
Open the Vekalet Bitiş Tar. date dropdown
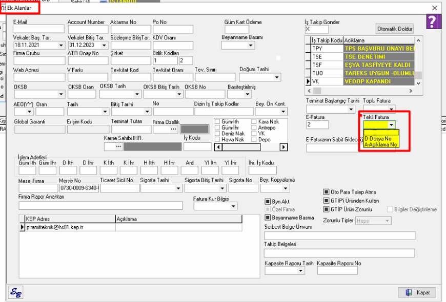click(x=104, y=45)
